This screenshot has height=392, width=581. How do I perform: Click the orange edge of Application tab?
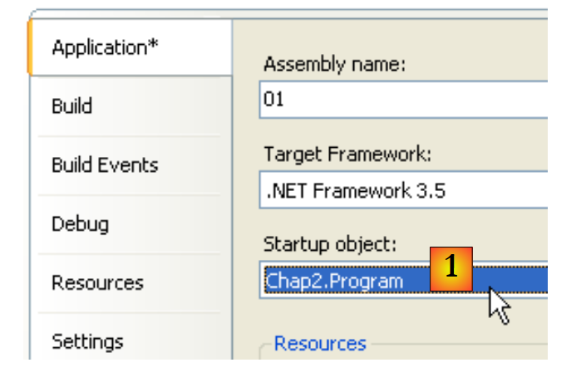(x=31, y=47)
